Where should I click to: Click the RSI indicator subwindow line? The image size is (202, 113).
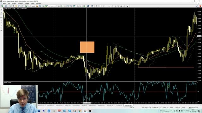[x=117, y=92]
